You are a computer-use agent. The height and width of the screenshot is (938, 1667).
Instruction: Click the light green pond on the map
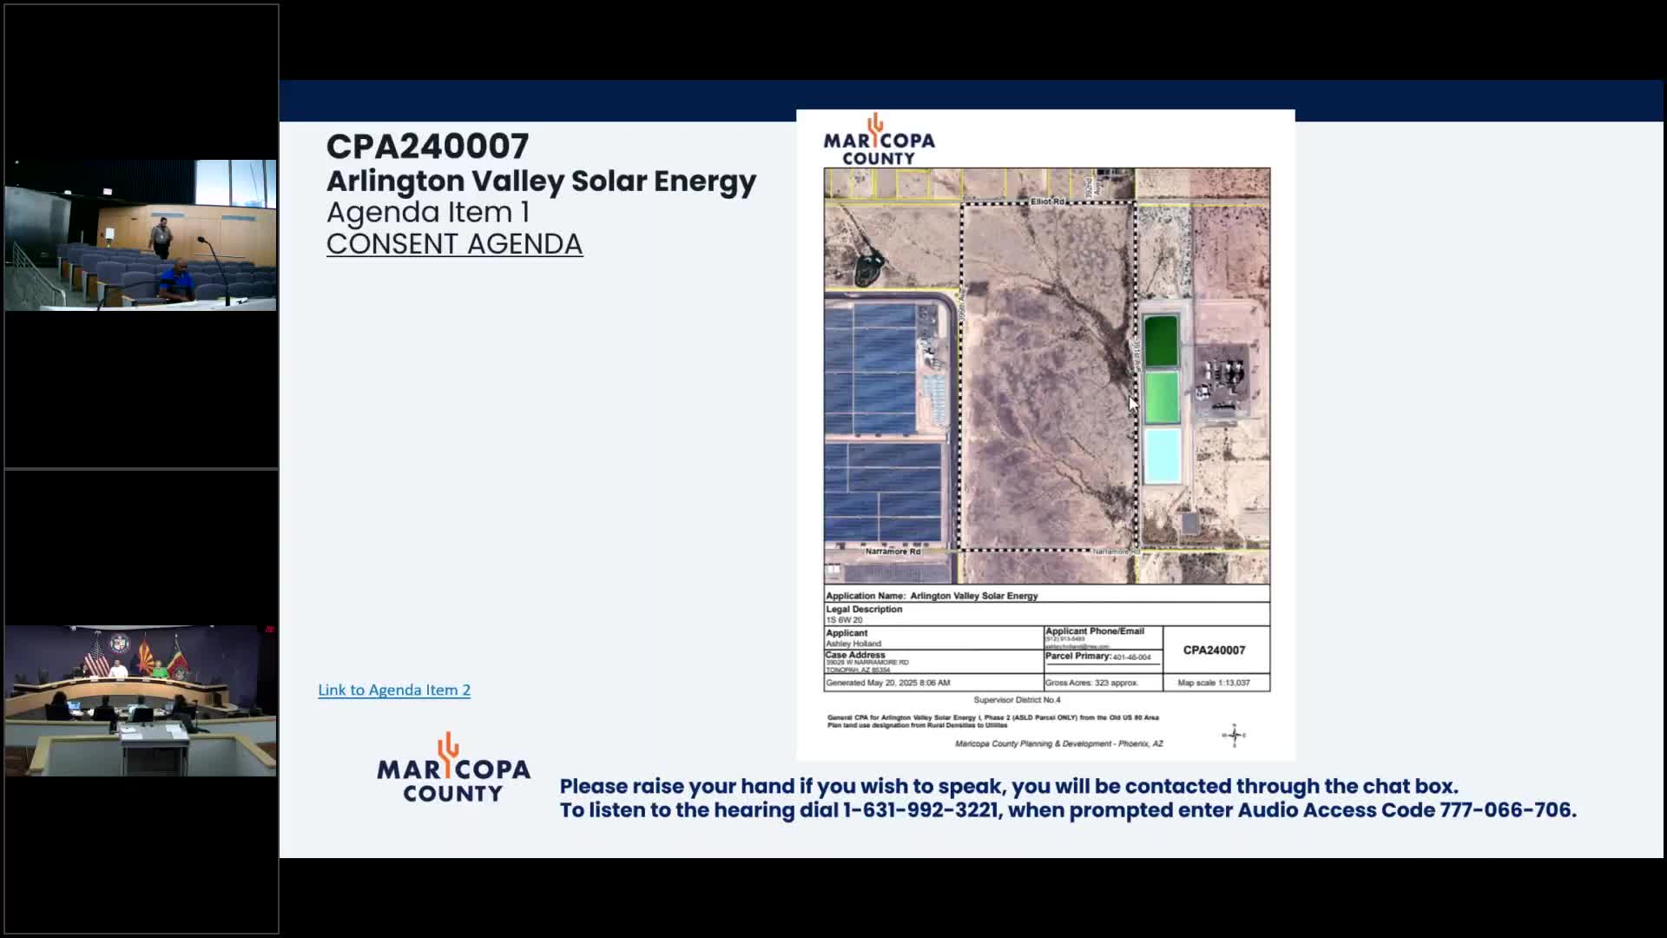click(x=1161, y=397)
